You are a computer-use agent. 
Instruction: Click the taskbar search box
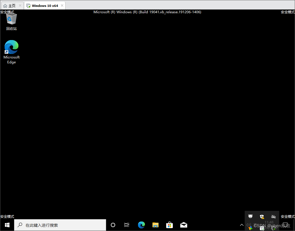point(60,225)
